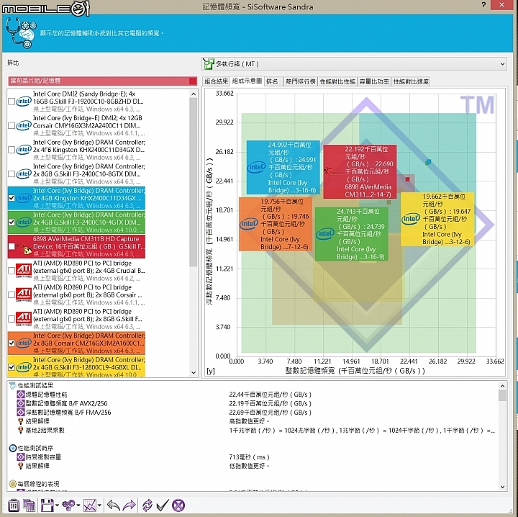Screen dimensions: 518x517
Task: Uncheck the green G.Skill F3-2400C10-4GTX row
Action: [x=12, y=222]
